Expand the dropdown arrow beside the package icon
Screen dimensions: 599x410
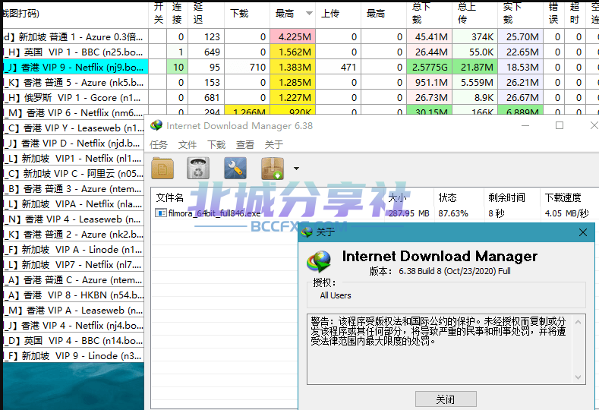(295, 169)
